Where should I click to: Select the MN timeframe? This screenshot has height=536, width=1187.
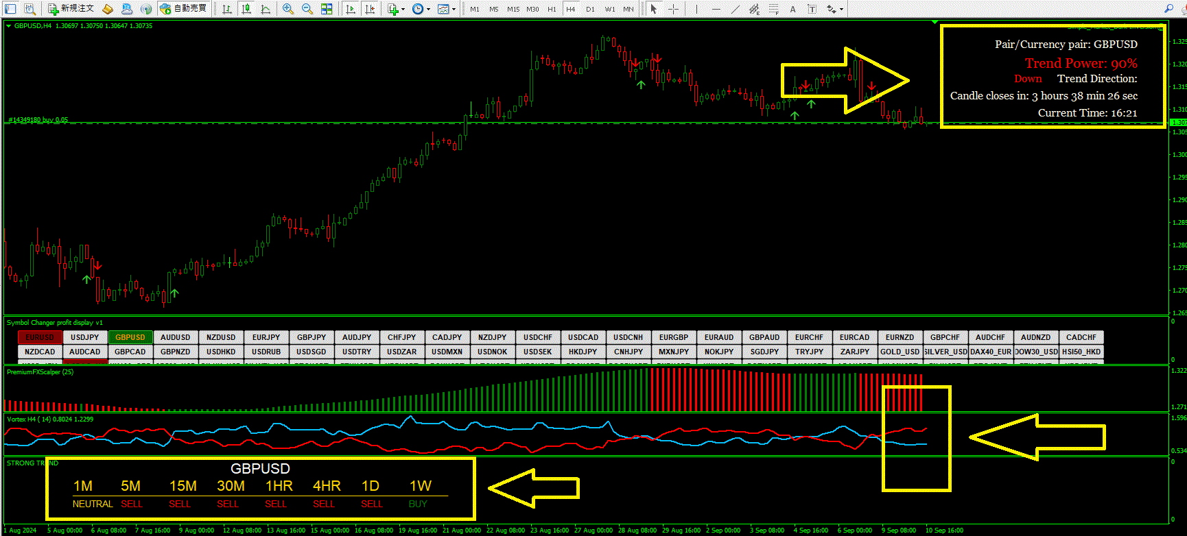pyautogui.click(x=628, y=9)
